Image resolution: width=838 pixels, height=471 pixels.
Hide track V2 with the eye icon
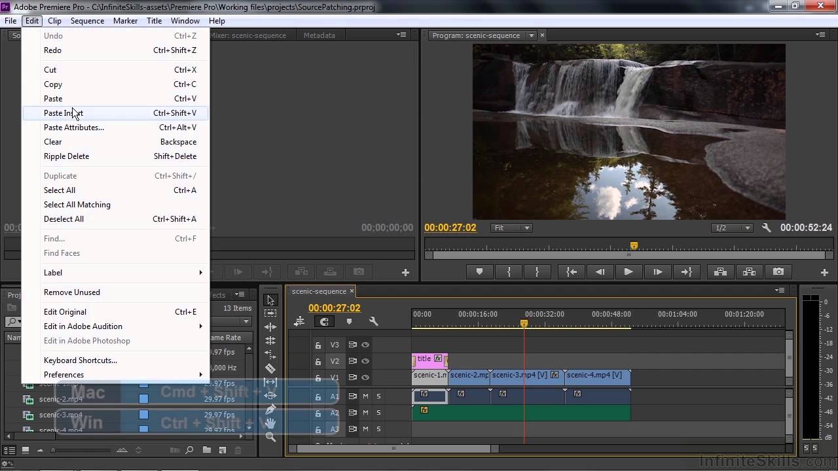pos(365,361)
